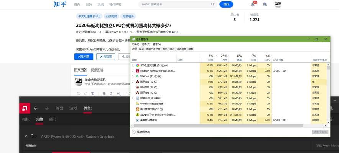Switch to 视频回答 tab on Zhihu

coord(97,70)
